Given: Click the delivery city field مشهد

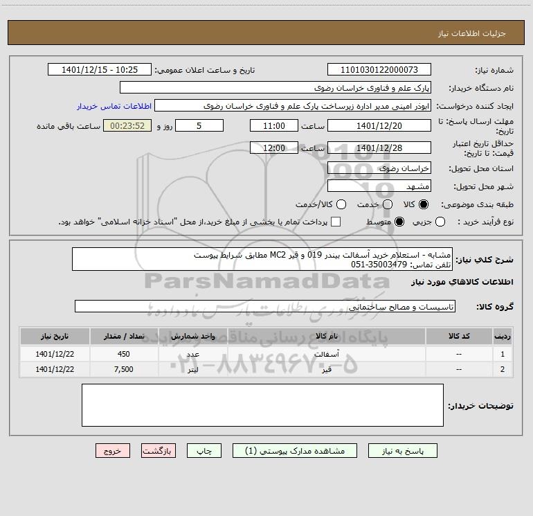Looking at the screenshot, I should [x=379, y=186].
